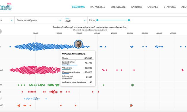Image resolution: width=187 pixels, height=112 pixels.
Task: Click the ΕΤΑΙΡΕΙΕΣ navigation link
Action: [x=169, y=7]
